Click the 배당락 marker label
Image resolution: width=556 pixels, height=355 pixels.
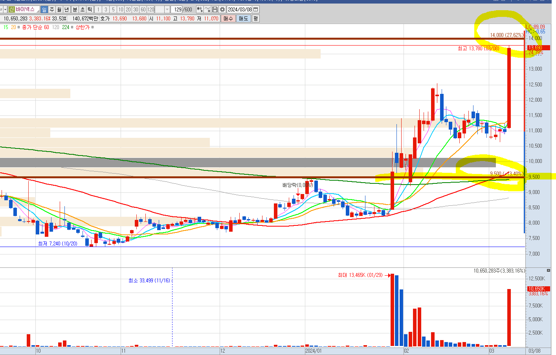pyautogui.click(x=297, y=185)
